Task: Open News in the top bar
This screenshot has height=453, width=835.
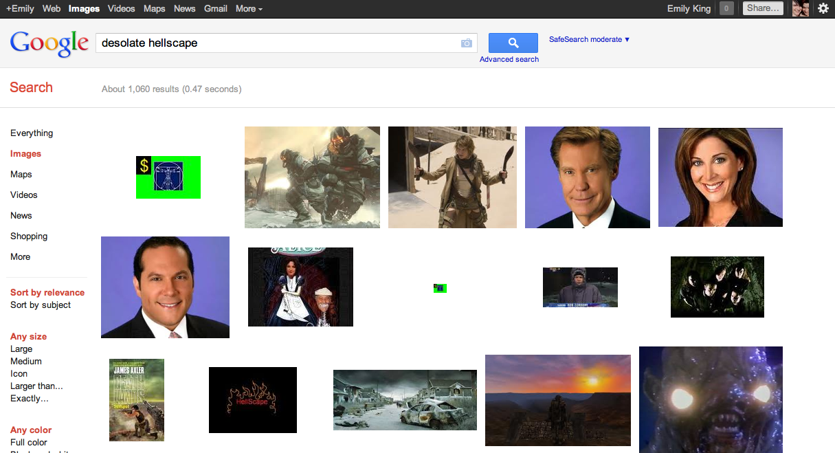Action: coord(185,8)
